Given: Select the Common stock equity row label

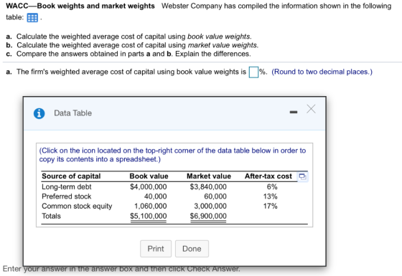Looking at the screenshot, I should (x=77, y=206).
